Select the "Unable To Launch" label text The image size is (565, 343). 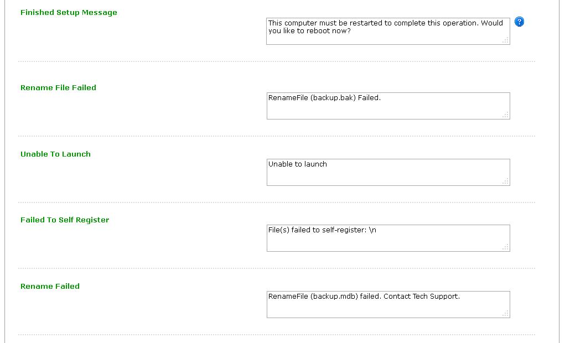55,154
